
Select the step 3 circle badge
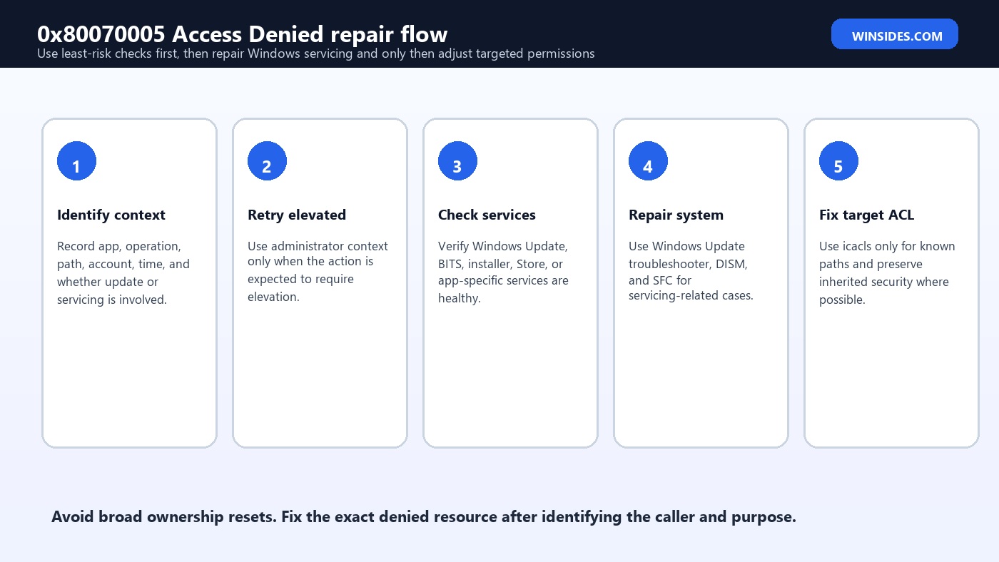tap(457, 161)
